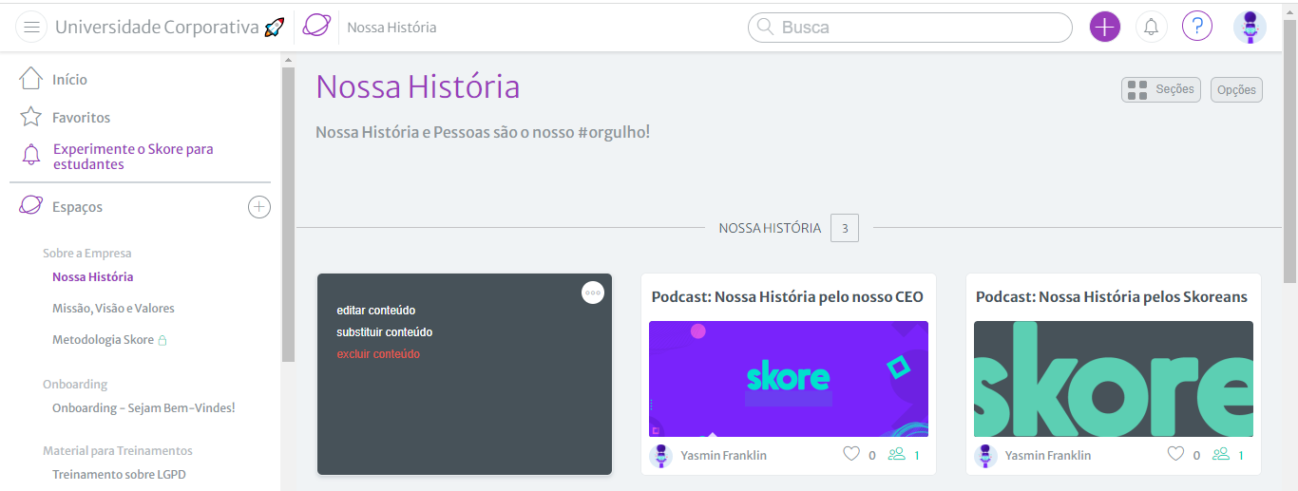1298x491 pixels.
Task: Click the purple skore thumbnail of CEO podcast
Action: point(789,379)
